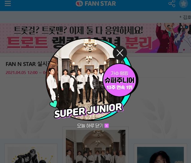Check the small purple X box

coord(107,126)
